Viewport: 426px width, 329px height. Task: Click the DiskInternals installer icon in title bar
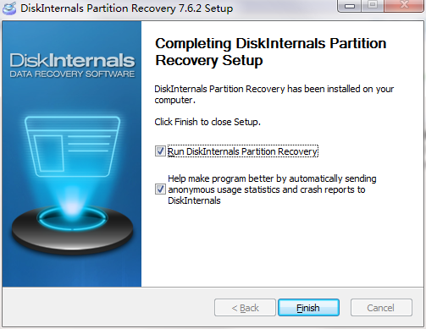[9, 8]
